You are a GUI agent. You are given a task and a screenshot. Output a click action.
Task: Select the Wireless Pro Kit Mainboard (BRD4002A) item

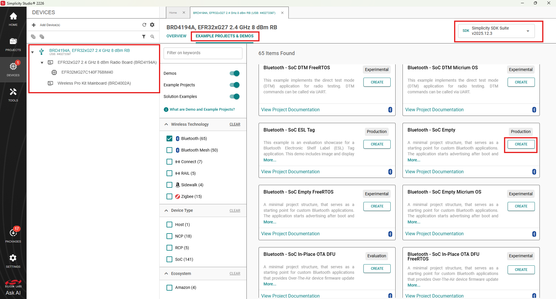tap(94, 83)
